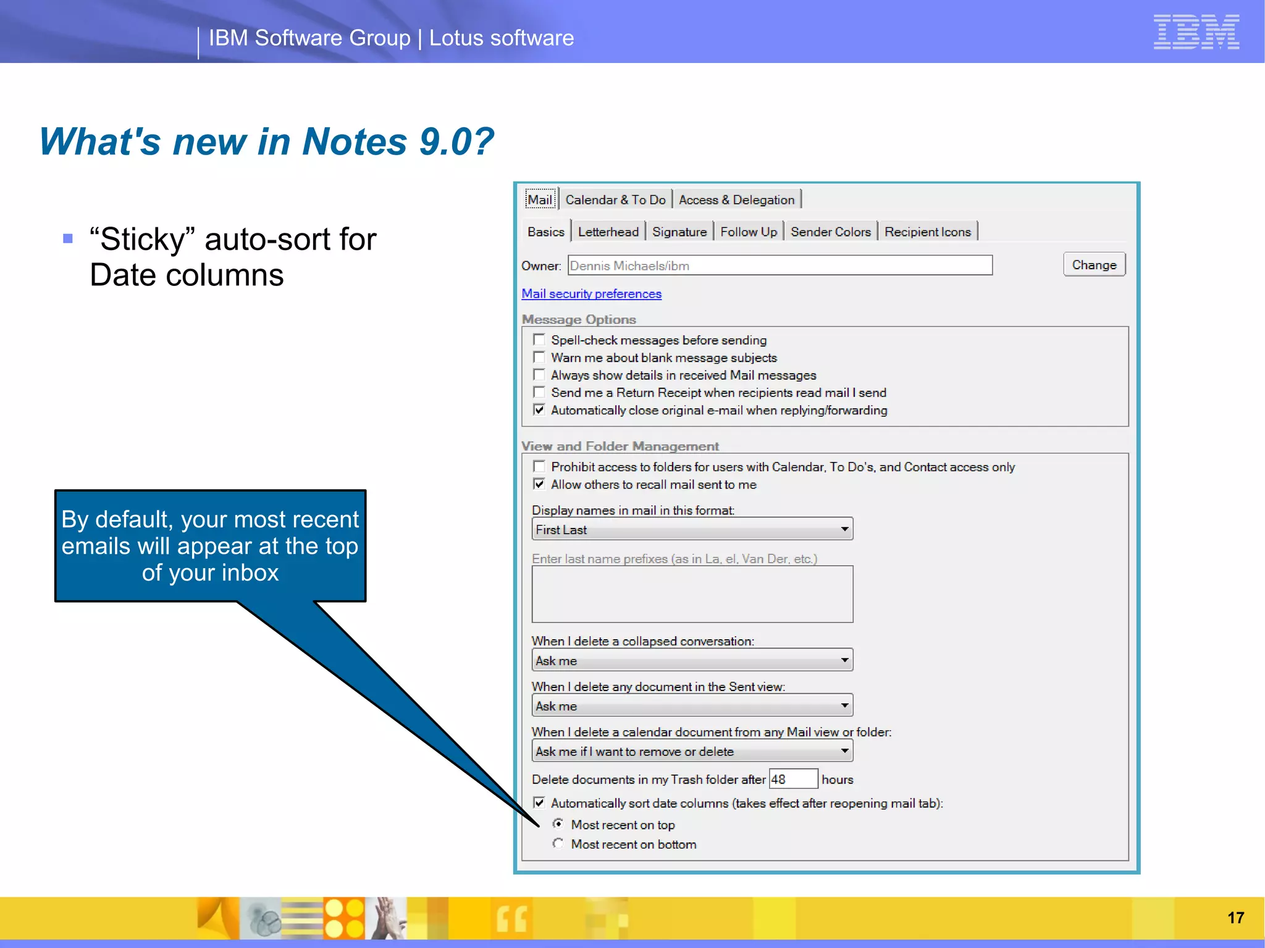Switch to Calendar & To Do tab
Screen dimensions: 1265x948
(615, 199)
